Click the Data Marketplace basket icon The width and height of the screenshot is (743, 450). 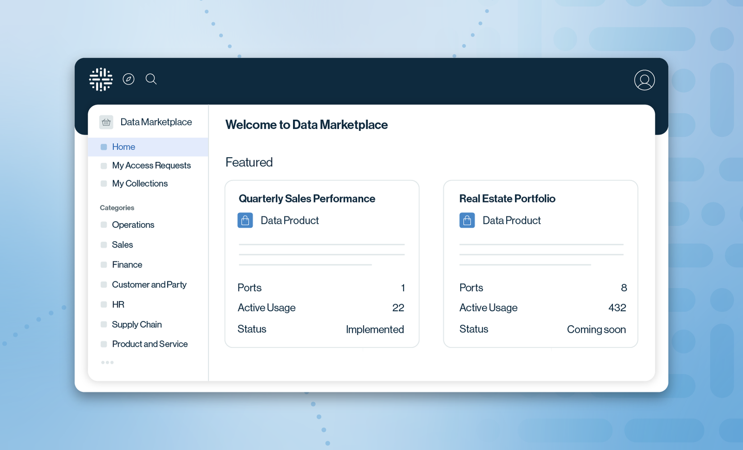click(106, 122)
